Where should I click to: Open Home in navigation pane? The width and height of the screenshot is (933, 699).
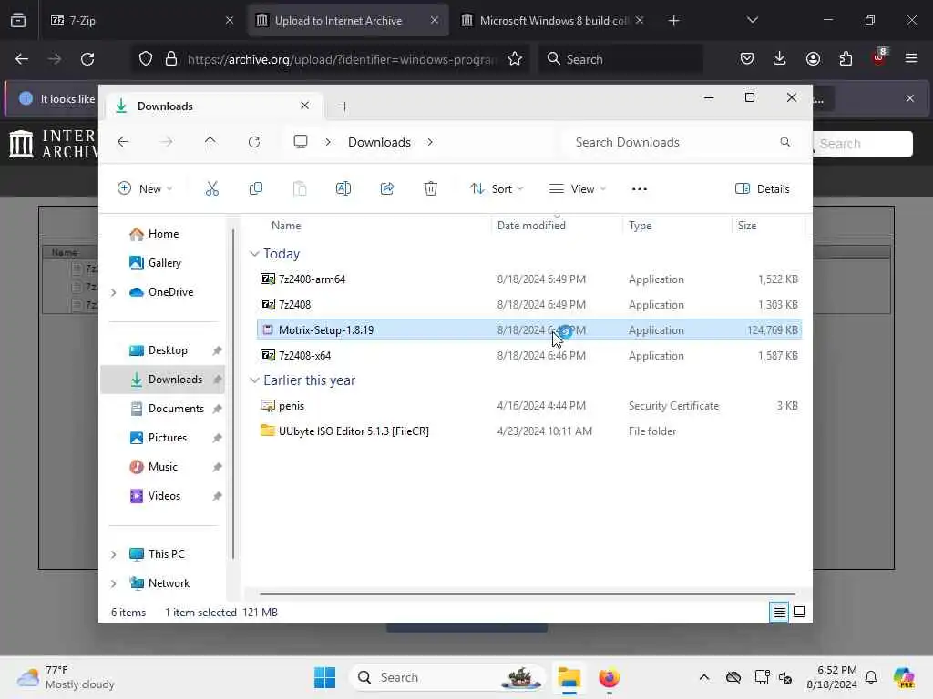(155, 234)
